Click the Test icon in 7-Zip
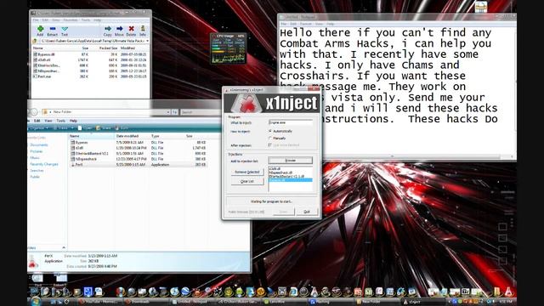The width and height of the screenshot is (544, 306). tap(65, 29)
